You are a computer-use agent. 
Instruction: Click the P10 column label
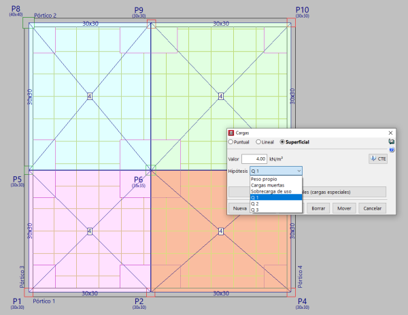[302, 10]
